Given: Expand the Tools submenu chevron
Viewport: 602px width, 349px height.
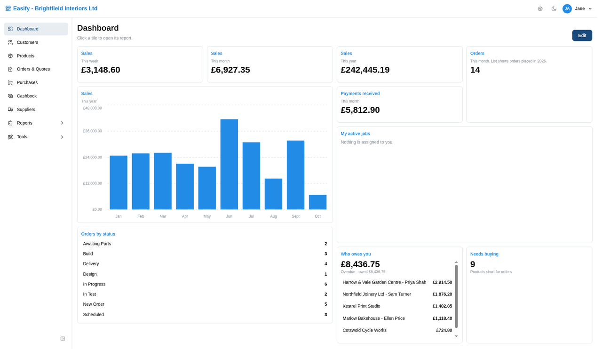Looking at the screenshot, I should point(62,137).
